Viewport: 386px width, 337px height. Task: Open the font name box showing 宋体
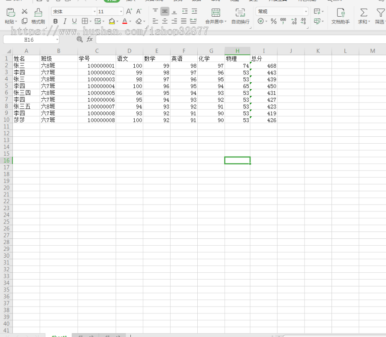[74, 11]
